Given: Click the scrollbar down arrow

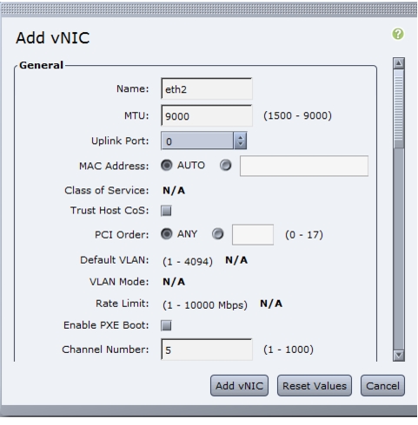Looking at the screenshot, I should [399, 355].
